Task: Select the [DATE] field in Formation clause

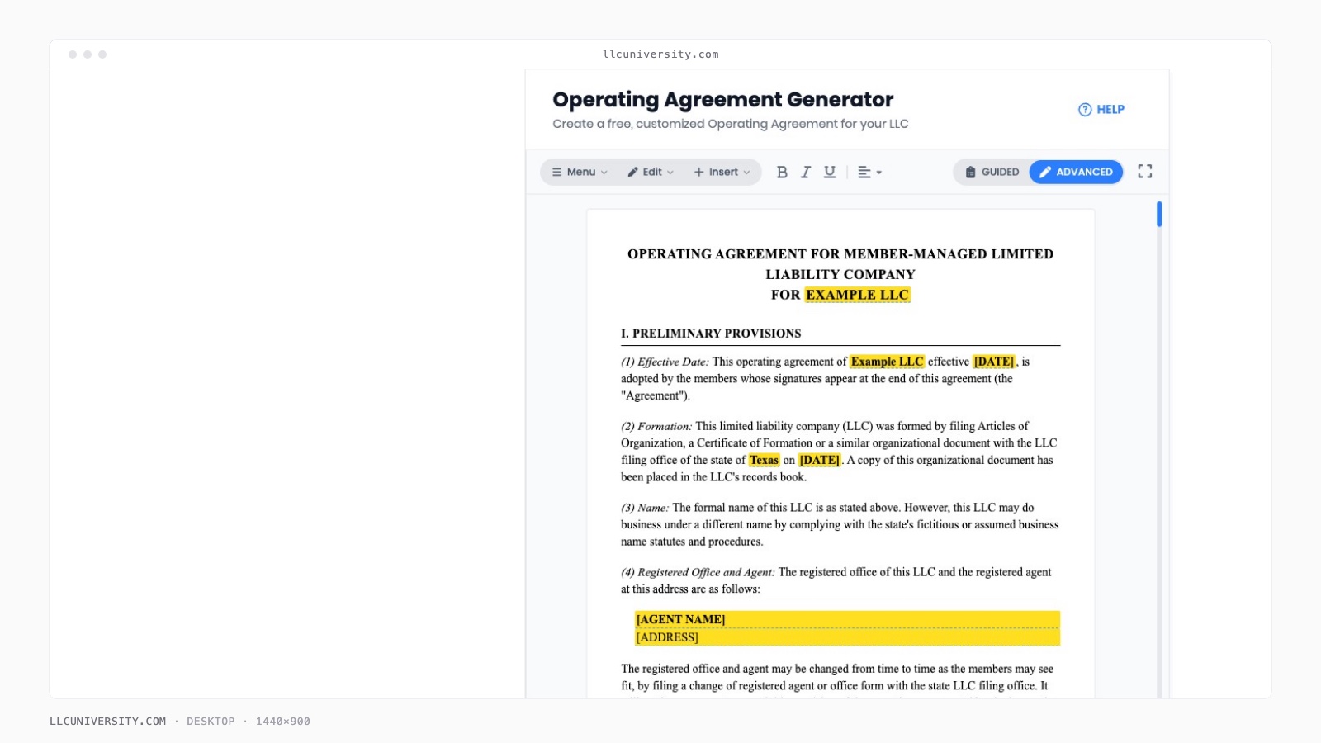Action: tap(819, 460)
